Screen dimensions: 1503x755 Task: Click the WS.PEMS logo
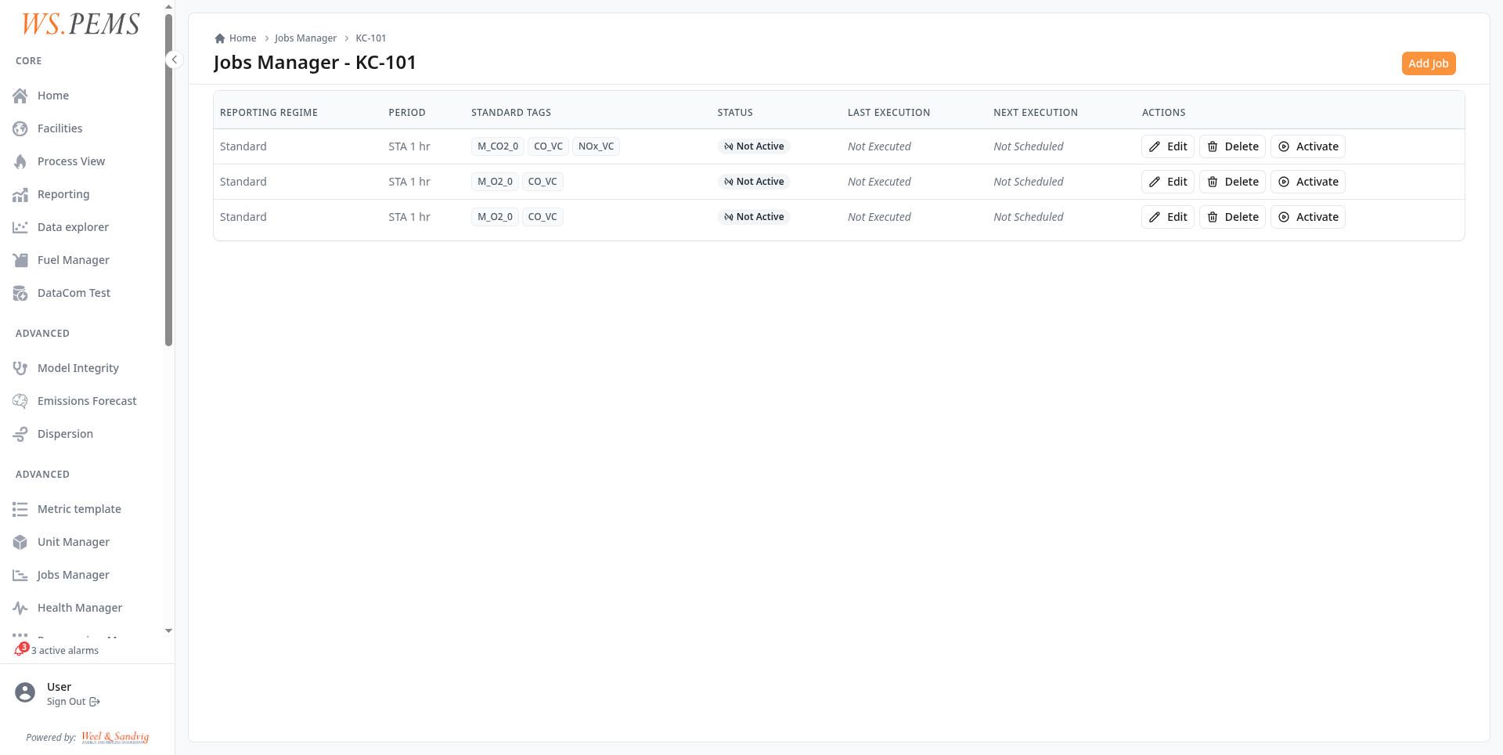pyautogui.click(x=81, y=24)
